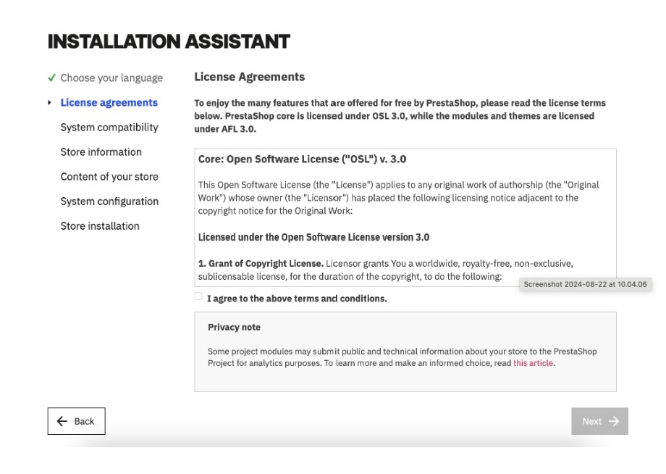Click arrow marker beside License agreements
The width and height of the screenshot is (666, 474).
50,102
